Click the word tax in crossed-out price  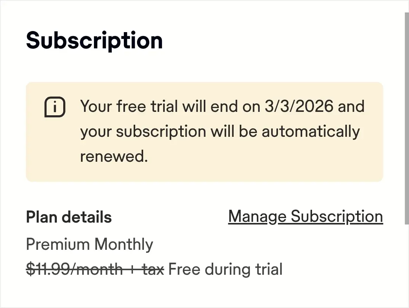153,269
